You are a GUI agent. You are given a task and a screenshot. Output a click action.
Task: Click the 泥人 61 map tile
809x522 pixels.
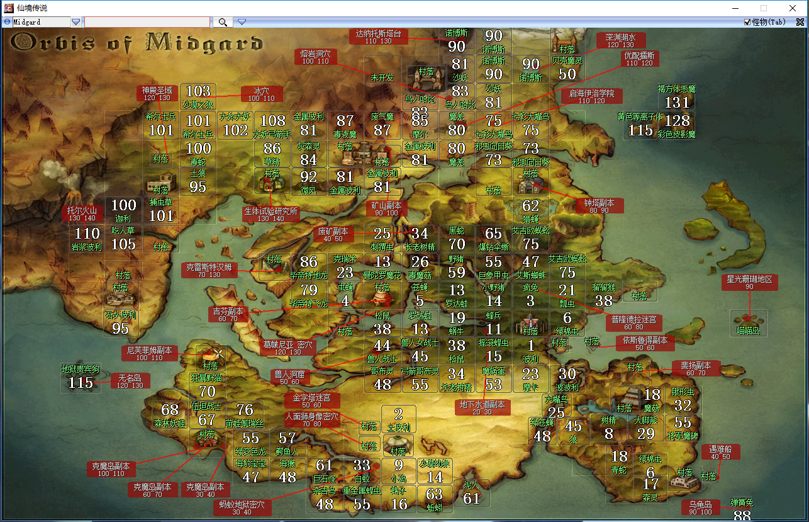coord(471,492)
